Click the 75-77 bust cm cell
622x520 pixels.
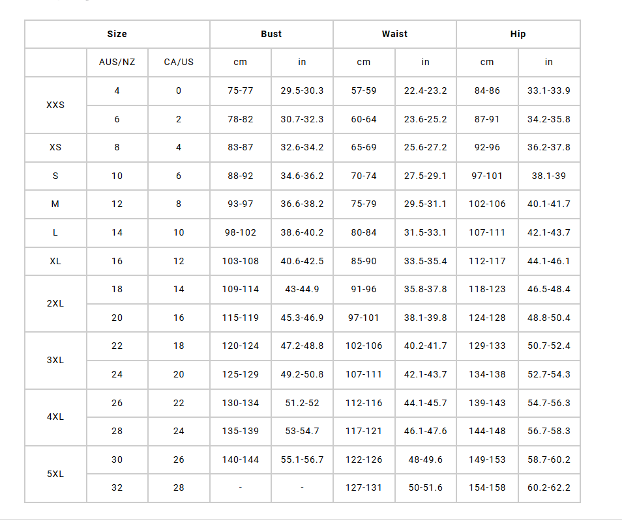click(x=241, y=90)
